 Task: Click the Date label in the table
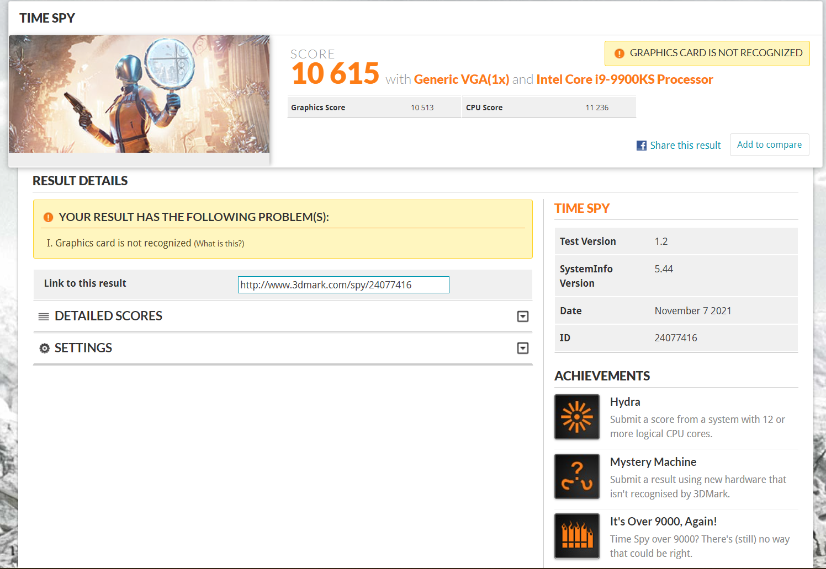[x=571, y=311]
